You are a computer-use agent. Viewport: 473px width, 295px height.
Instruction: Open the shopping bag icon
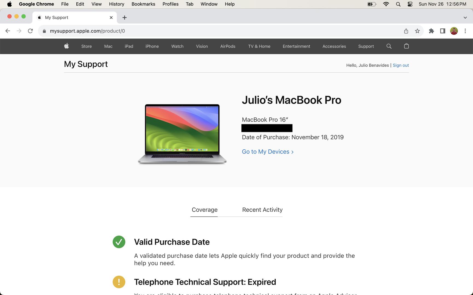coord(406,46)
